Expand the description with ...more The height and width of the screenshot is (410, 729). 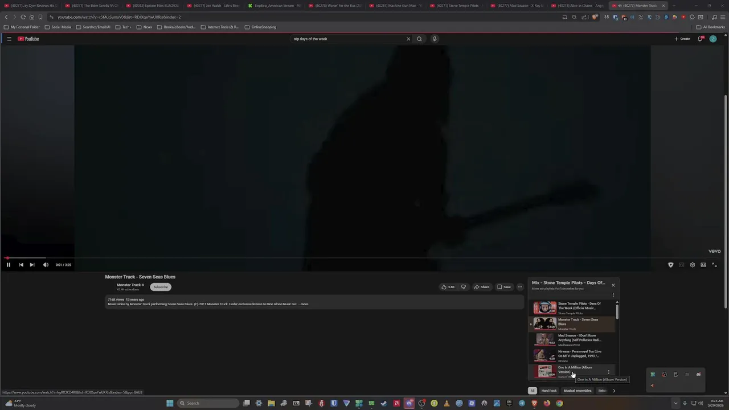304,304
